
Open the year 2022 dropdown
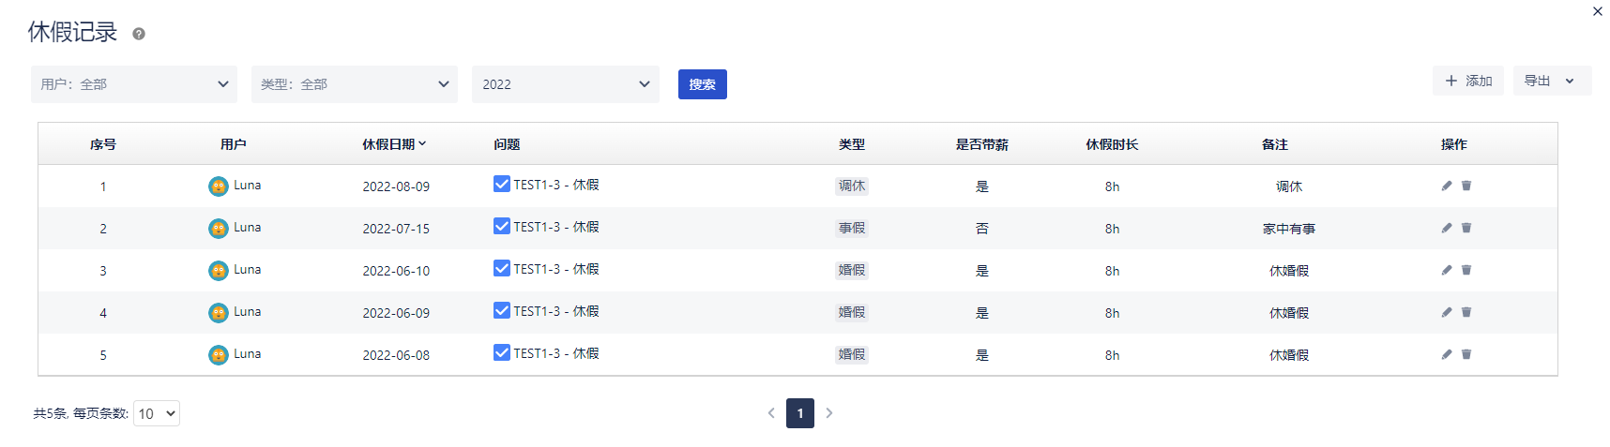click(x=566, y=84)
